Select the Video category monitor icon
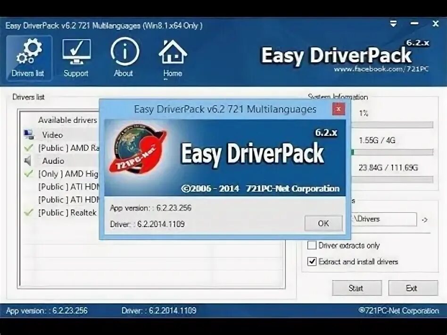 [x=29, y=134]
